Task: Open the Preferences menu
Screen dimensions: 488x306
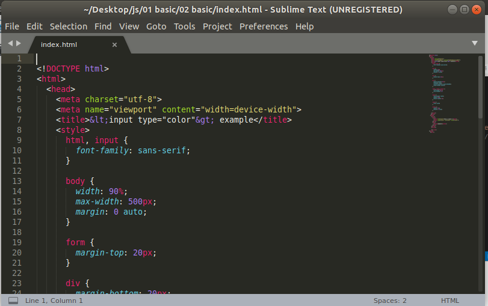Action: coord(264,26)
